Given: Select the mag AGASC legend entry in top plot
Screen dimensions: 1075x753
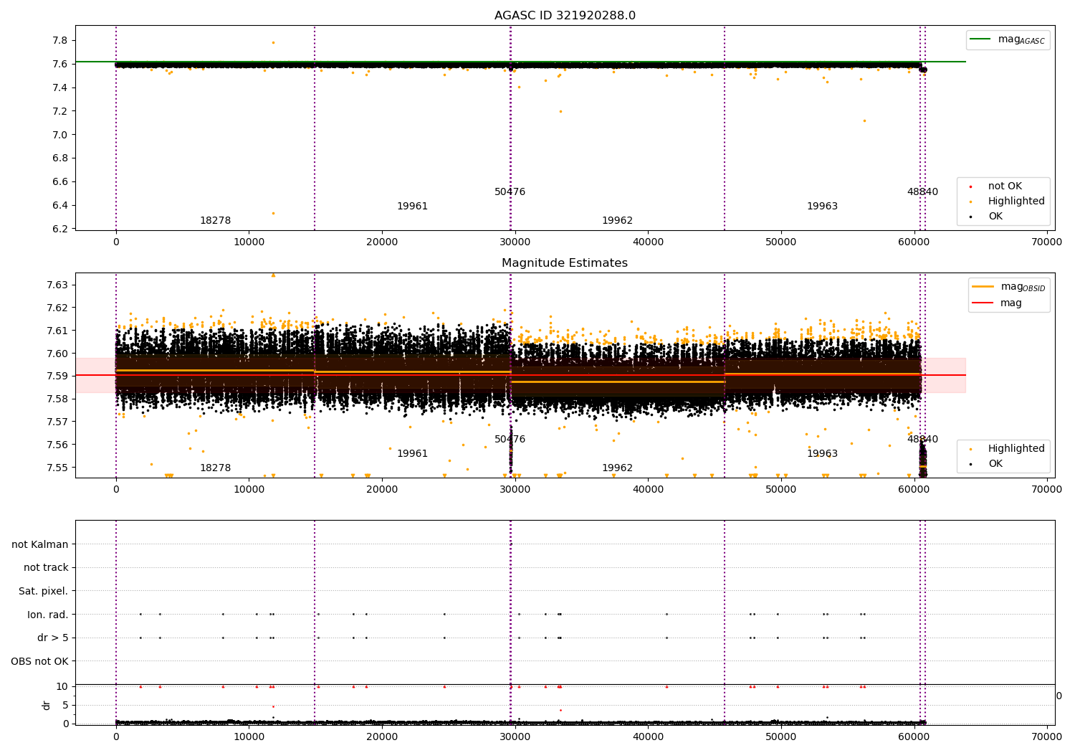Looking at the screenshot, I should (1008, 40).
